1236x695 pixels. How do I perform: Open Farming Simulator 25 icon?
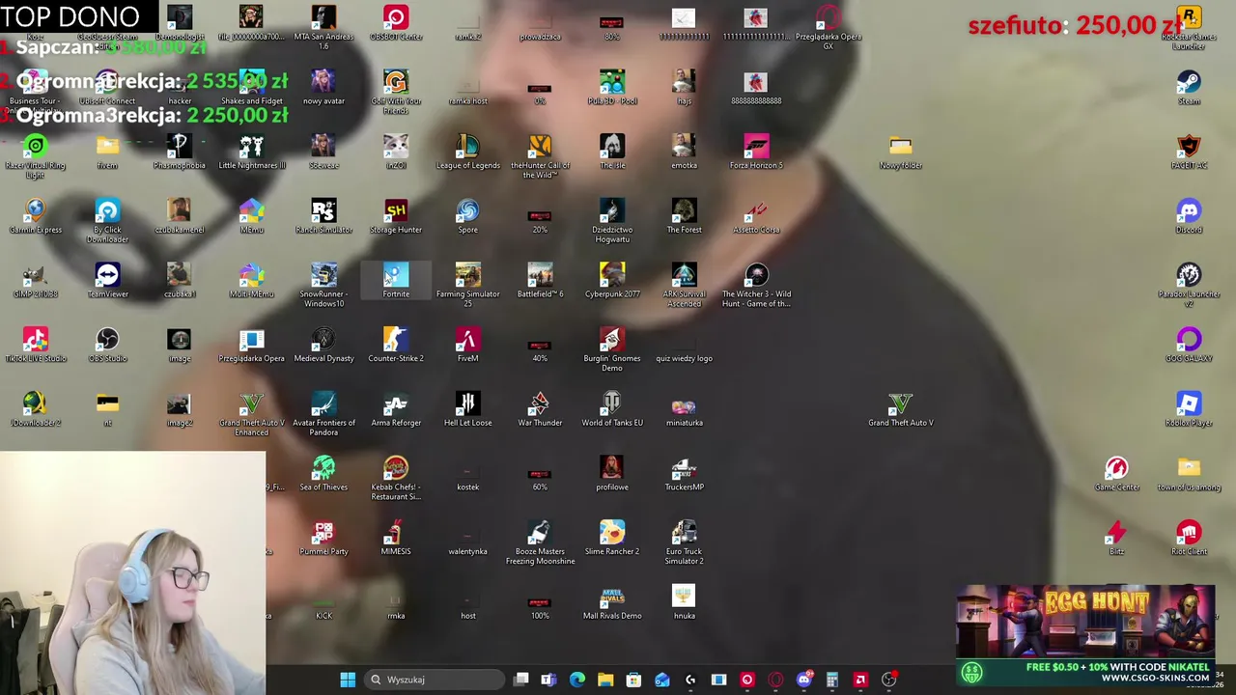[x=467, y=284]
